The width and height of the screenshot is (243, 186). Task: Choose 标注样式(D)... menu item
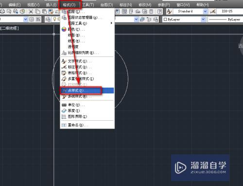coord(87,67)
